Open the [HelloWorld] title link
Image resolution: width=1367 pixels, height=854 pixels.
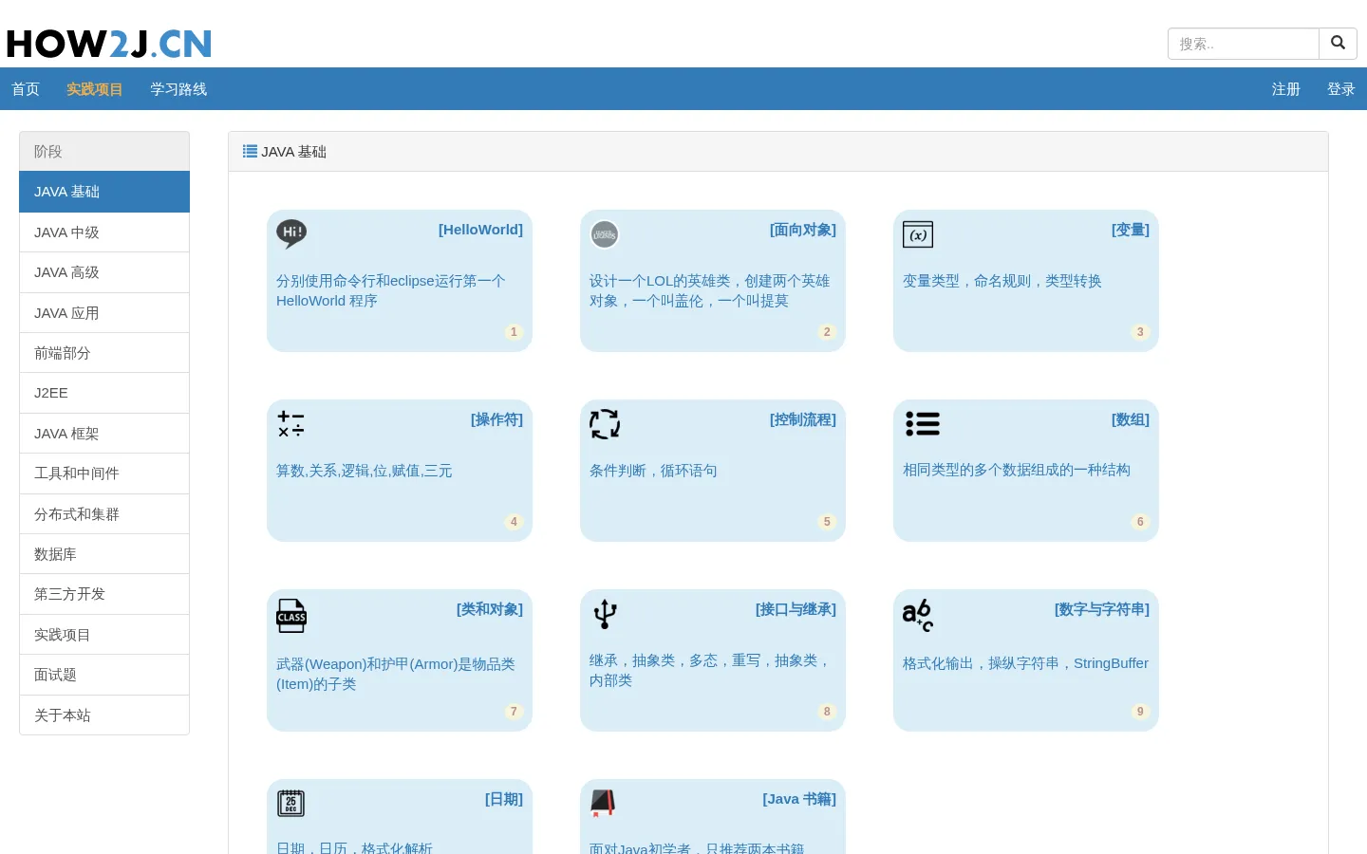point(480,230)
